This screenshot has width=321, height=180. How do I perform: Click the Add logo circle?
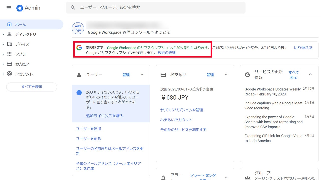pyautogui.click(x=78, y=28)
